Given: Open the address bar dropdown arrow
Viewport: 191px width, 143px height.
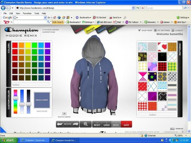Looking at the screenshot, I should coord(133,8).
